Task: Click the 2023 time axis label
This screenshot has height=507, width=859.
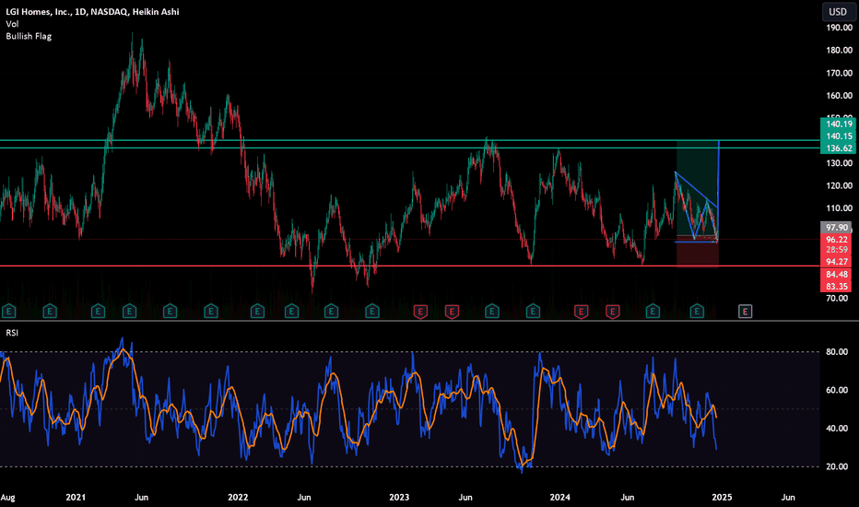Action: [399, 497]
